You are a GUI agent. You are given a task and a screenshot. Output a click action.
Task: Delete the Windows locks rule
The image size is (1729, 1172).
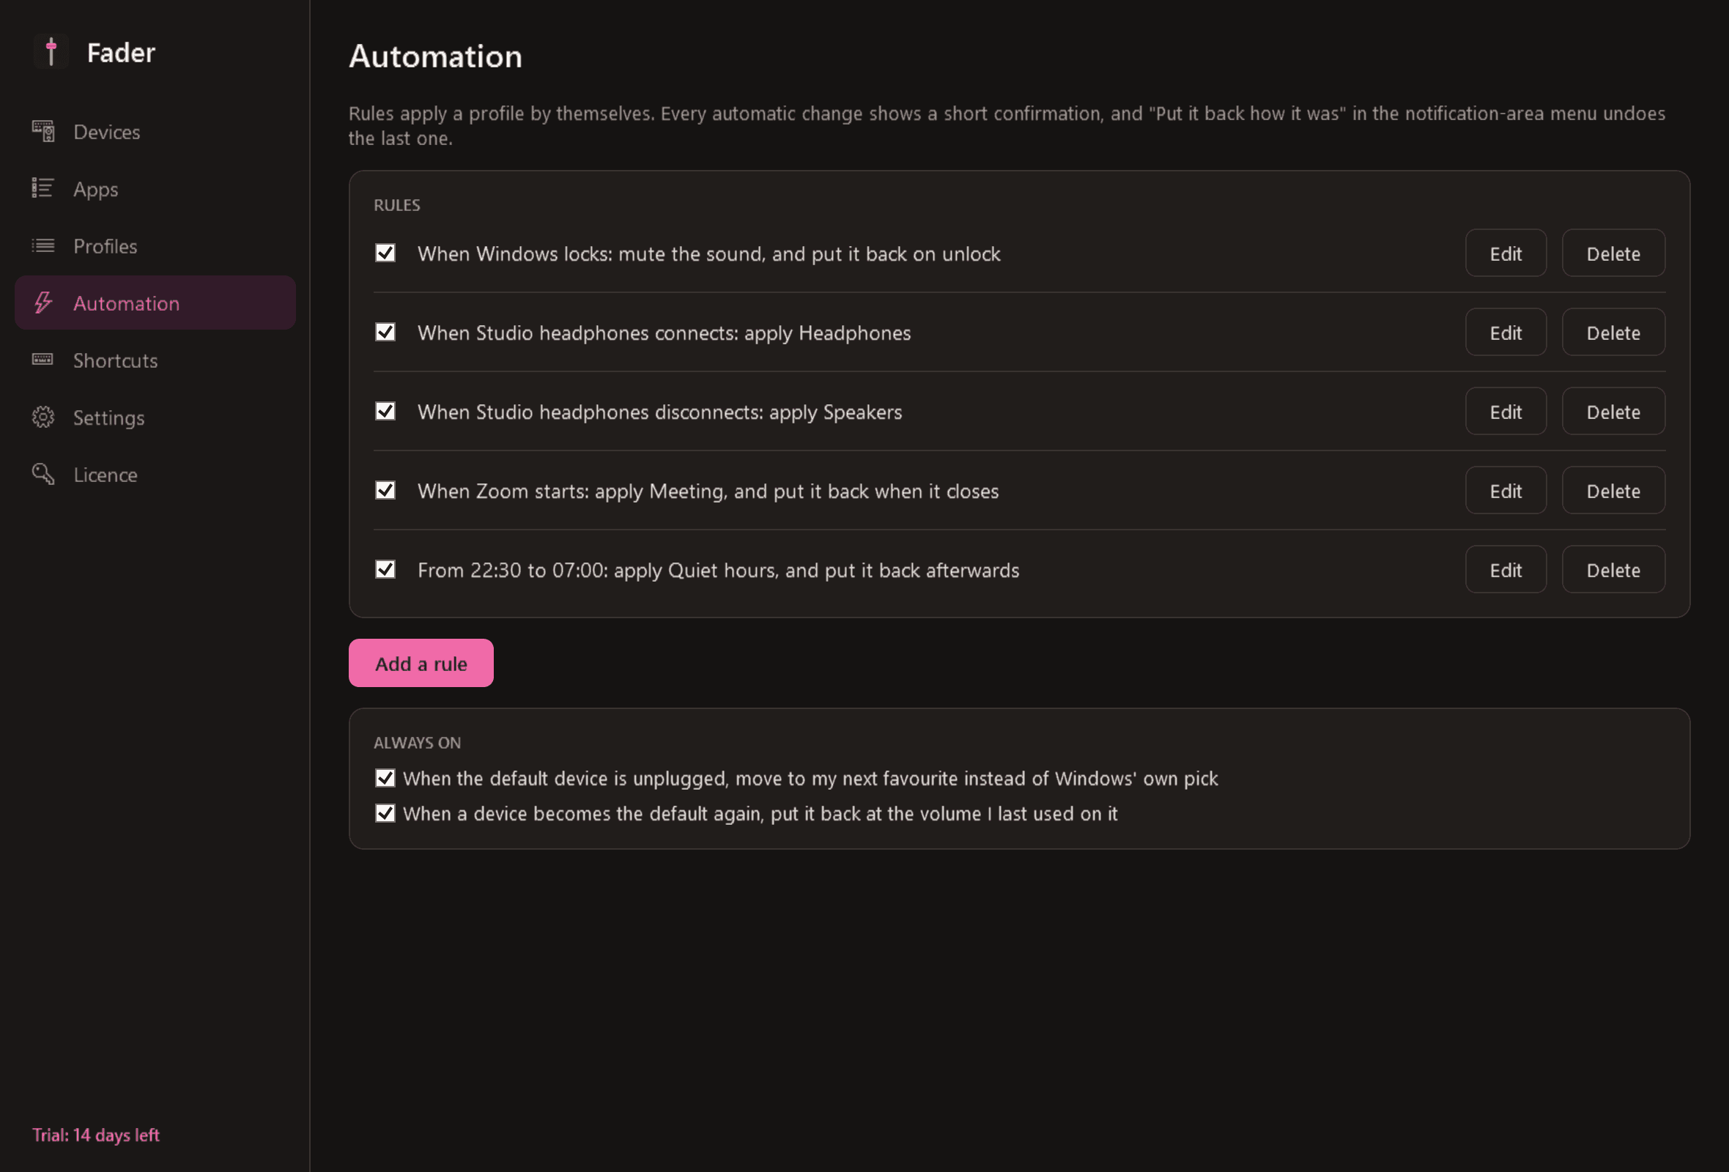(x=1613, y=253)
